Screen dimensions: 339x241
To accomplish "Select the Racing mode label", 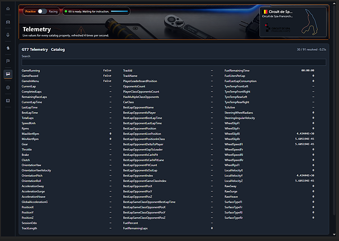I will (53, 12).
